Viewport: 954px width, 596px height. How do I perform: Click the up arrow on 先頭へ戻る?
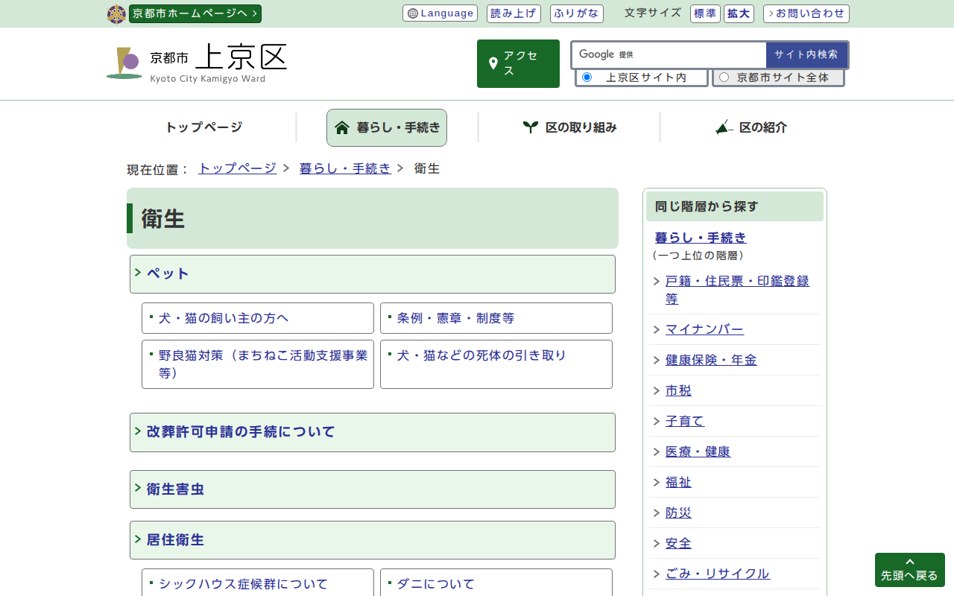tap(909, 562)
